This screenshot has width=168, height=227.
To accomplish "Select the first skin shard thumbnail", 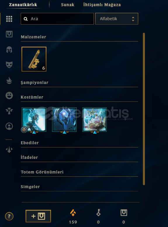I will (34, 120).
